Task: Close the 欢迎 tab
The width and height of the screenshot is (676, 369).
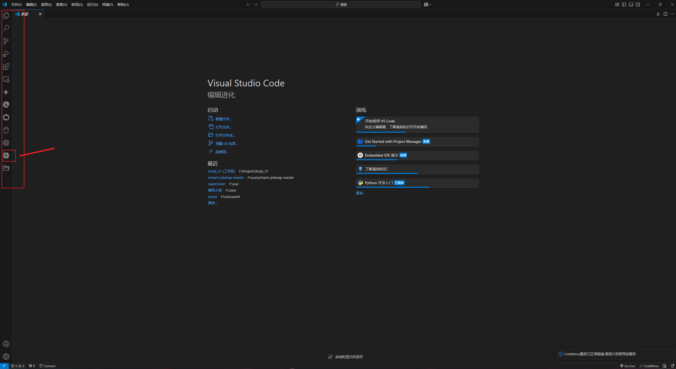Action: coord(40,14)
